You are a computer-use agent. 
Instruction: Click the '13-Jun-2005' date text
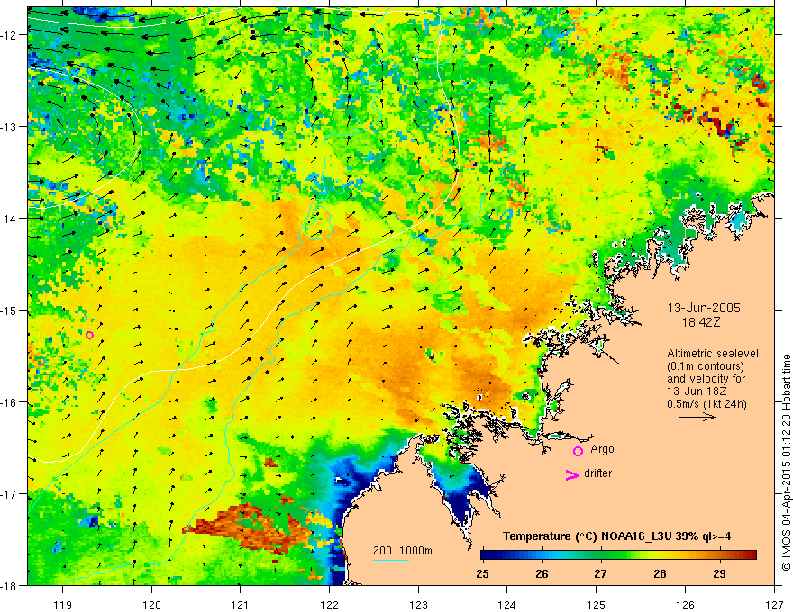click(704, 308)
